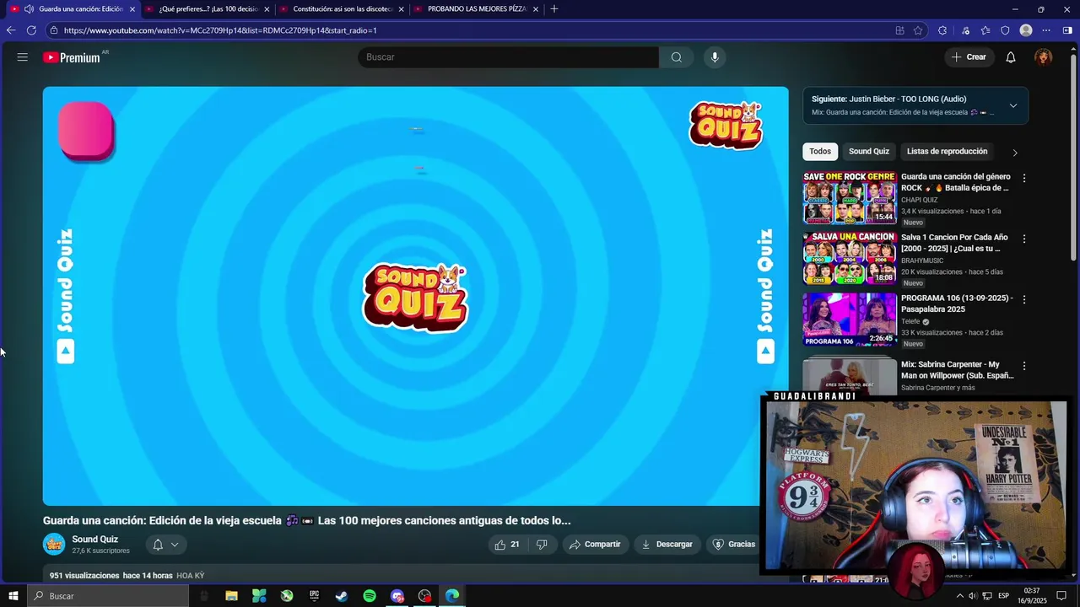Click the Compartir button
This screenshot has height=607, width=1080.
[x=595, y=545]
